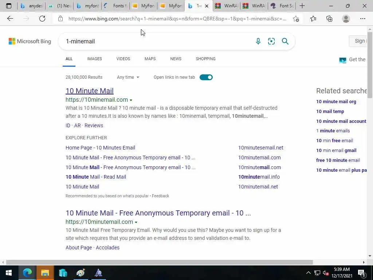Image resolution: width=373 pixels, height=280 pixels.
Task: Open File Explorer from the taskbar
Action: 45,273
